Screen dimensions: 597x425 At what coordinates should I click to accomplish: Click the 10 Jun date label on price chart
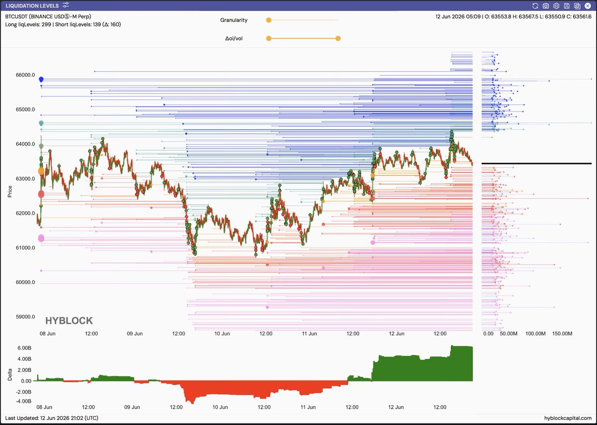(x=222, y=333)
